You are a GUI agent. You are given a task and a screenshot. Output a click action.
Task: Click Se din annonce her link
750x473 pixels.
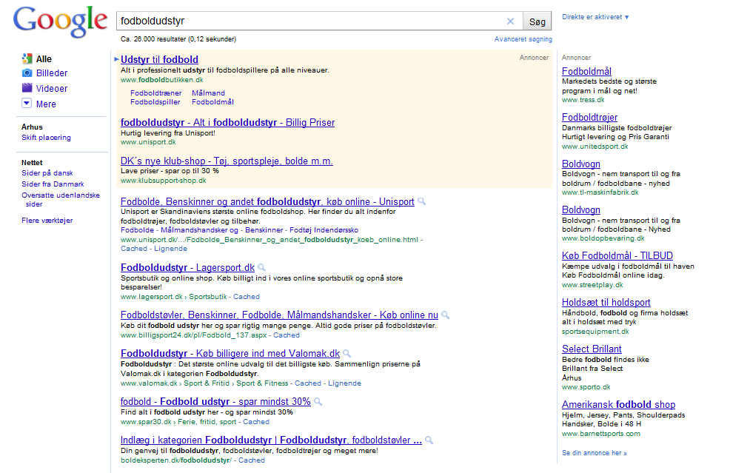pyautogui.click(x=594, y=452)
